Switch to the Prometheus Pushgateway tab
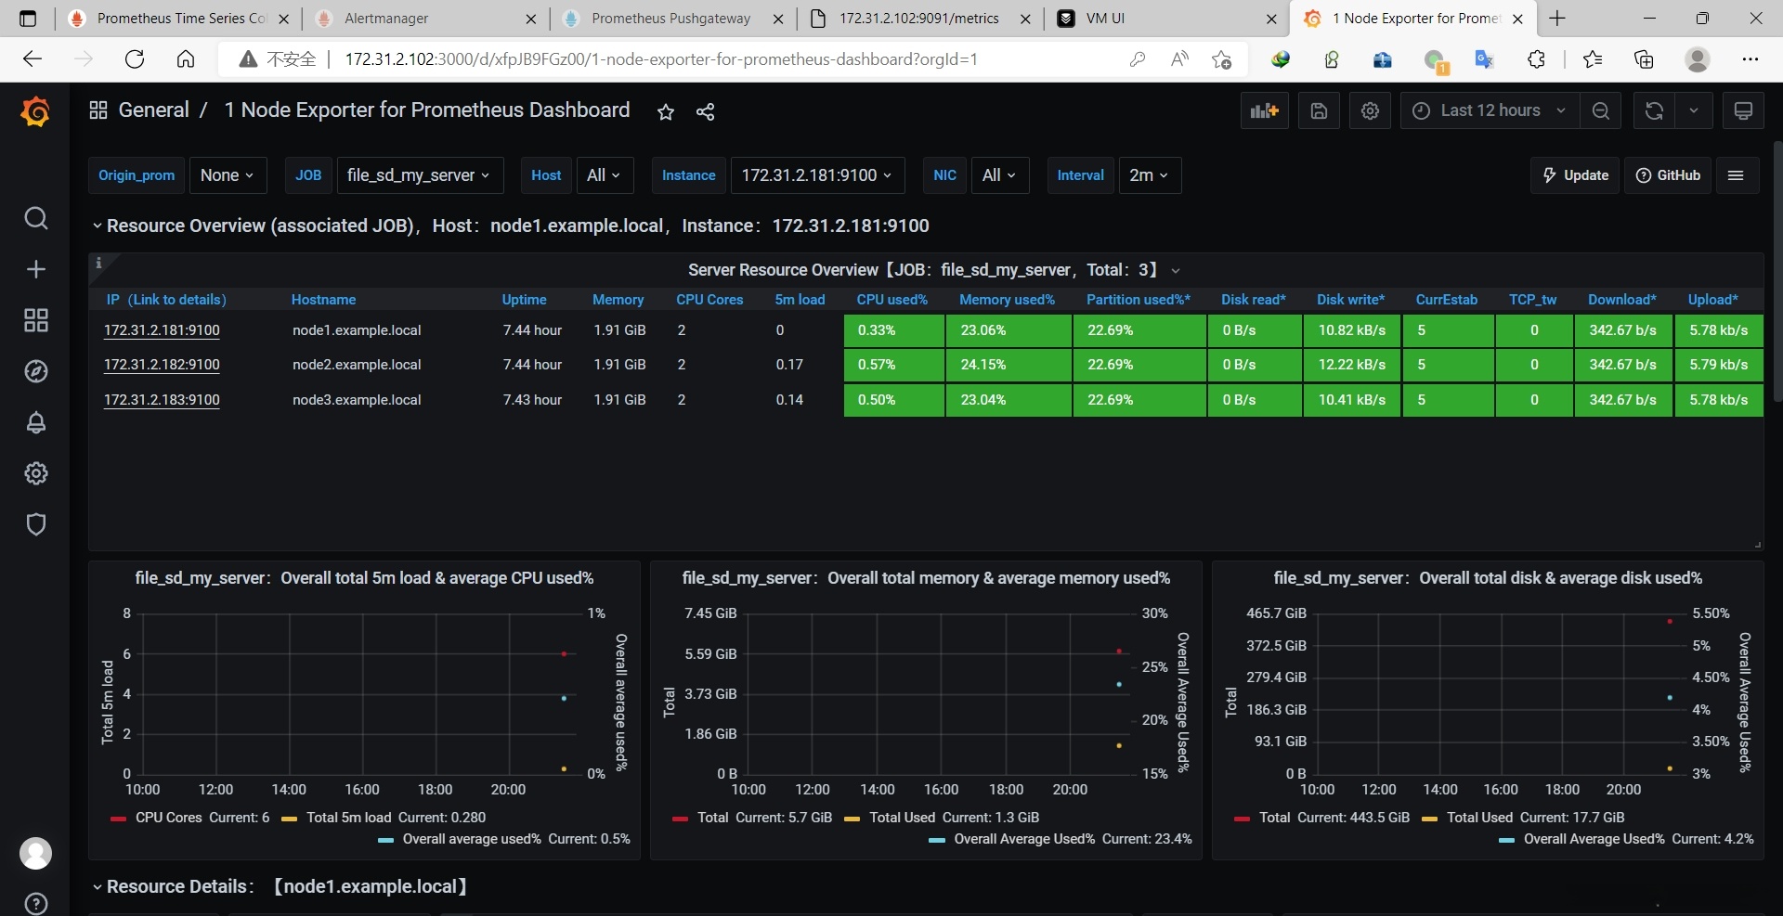1783x916 pixels. pyautogui.click(x=672, y=19)
